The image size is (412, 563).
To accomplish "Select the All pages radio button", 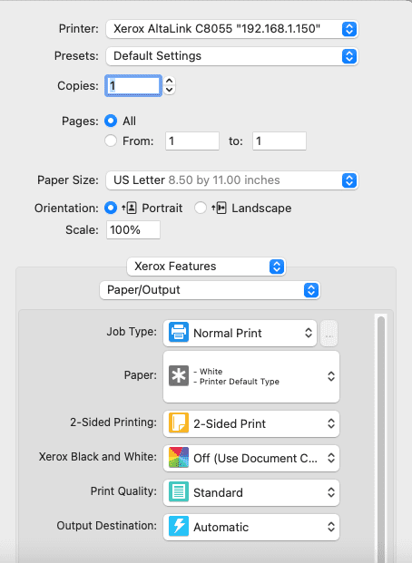I will 111,121.
